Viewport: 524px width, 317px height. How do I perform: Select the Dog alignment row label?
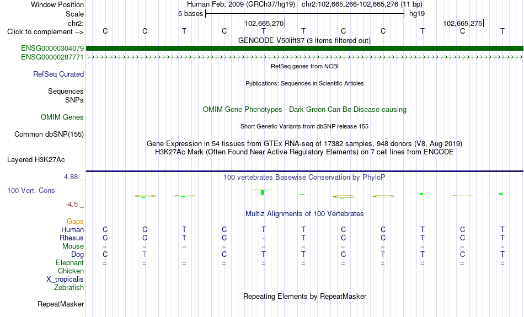(78, 255)
